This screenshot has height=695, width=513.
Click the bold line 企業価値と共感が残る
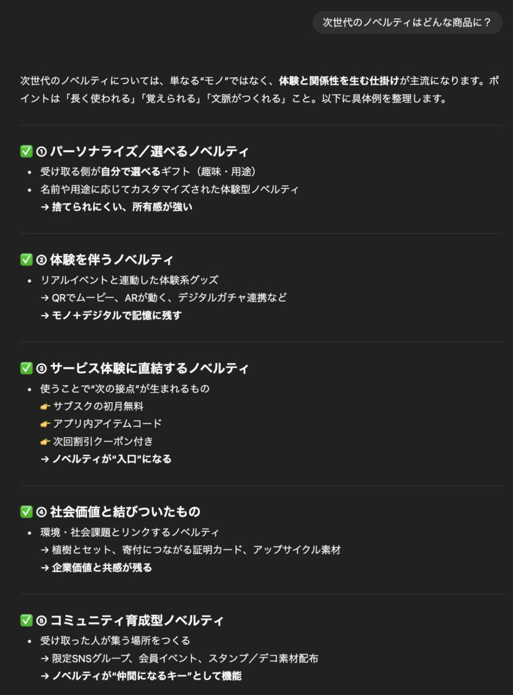click(x=102, y=567)
